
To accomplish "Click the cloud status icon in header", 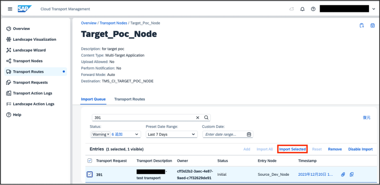I will 292,9.
